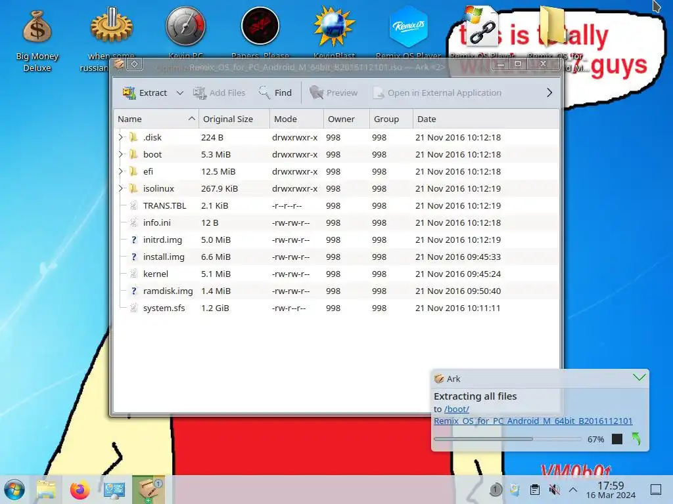Image resolution: width=673 pixels, height=504 pixels.
Task: Open the Ark window menu icon
Action: [120, 64]
